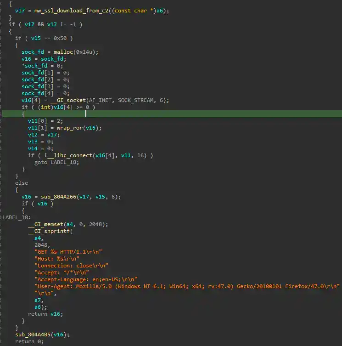Click the goto LABEL_18 statement

point(56,162)
